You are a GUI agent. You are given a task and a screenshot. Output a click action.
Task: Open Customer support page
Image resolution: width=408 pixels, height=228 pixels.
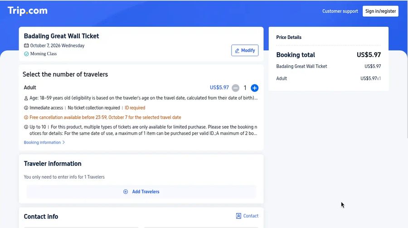pos(340,11)
